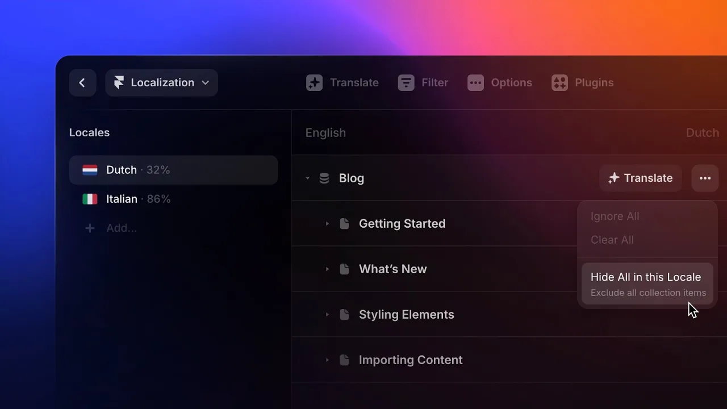Open the Options toolbar menu
Screen dimensions: 727x409
[x=500, y=83]
